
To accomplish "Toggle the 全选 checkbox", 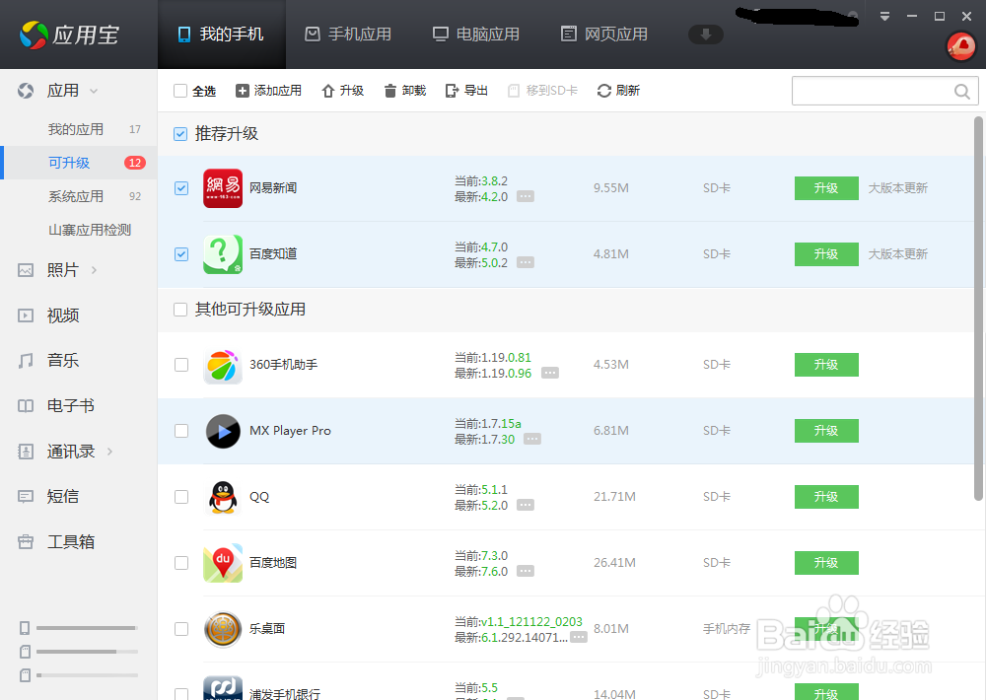I will (180, 91).
